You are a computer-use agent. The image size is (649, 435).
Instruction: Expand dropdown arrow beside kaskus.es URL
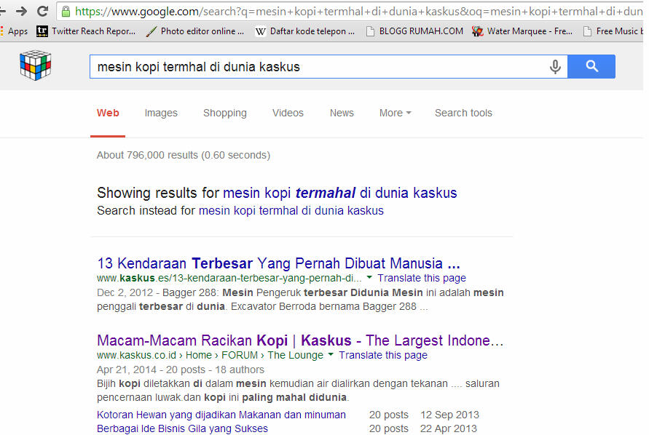click(369, 277)
